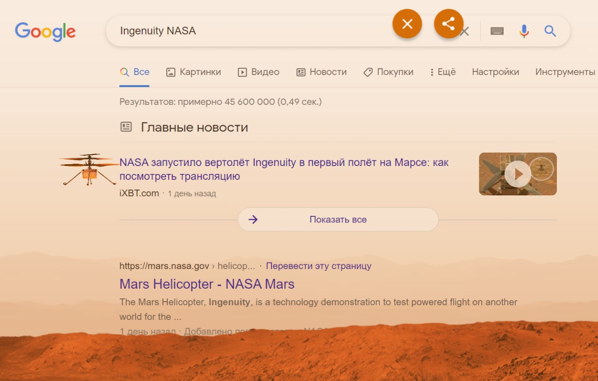Open the Новости tab

[x=322, y=72]
